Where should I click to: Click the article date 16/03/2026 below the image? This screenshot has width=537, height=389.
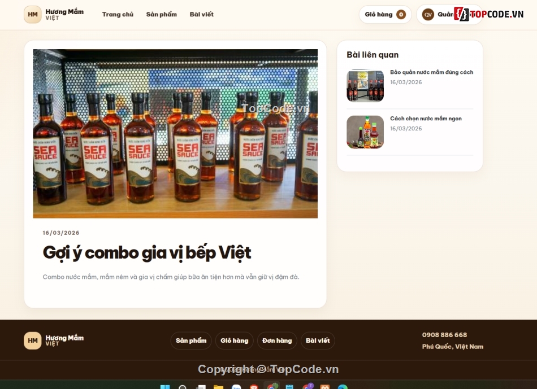(x=61, y=233)
